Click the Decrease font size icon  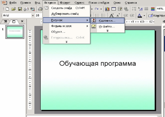point(119,15)
